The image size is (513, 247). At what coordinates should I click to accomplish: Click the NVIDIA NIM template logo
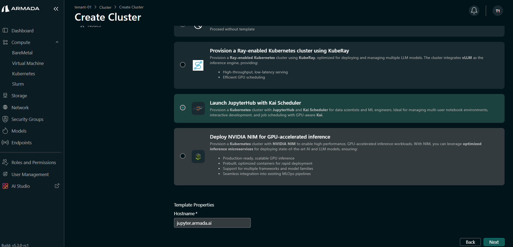click(x=198, y=157)
